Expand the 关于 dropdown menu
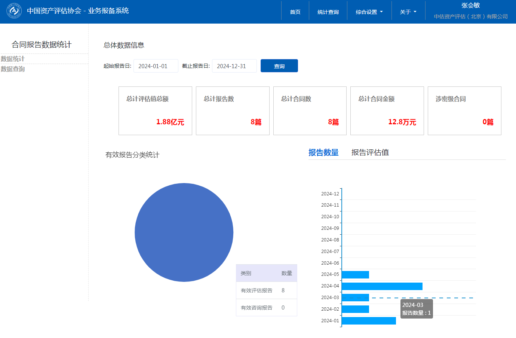Screen dimensions: 516x338 pyautogui.click(x=408, y=12)
